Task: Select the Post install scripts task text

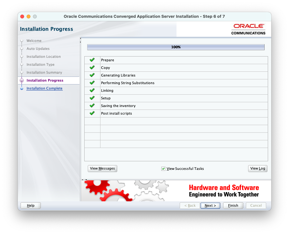Action: tap(117, 113)
